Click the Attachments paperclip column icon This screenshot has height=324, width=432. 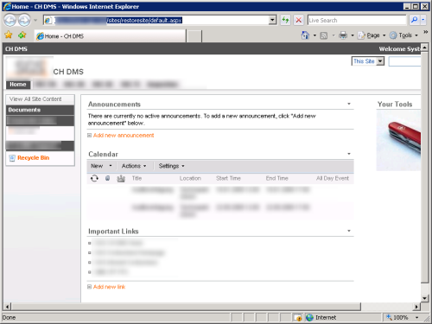(x=107, y=178)
